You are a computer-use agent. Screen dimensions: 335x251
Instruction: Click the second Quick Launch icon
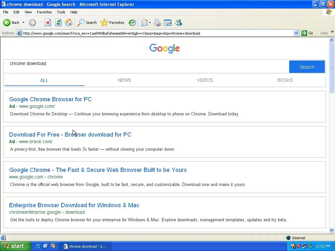(x=45, y=246)
